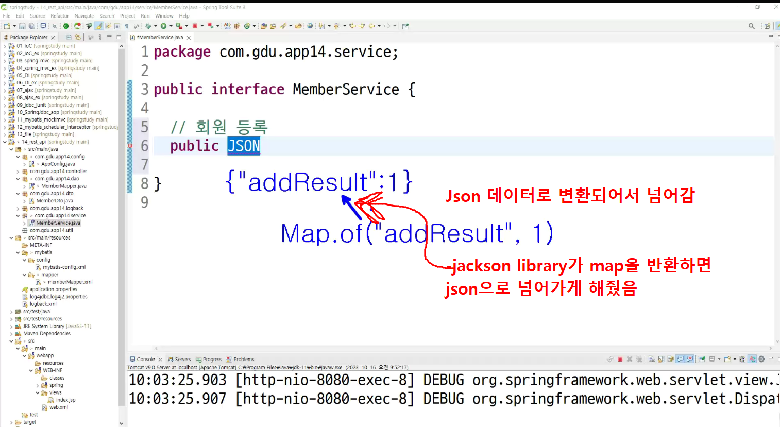This screenshot has height=427, width=780.
Task: Select application.properties file
Action: pyautogui.click(x=53, y=289)
